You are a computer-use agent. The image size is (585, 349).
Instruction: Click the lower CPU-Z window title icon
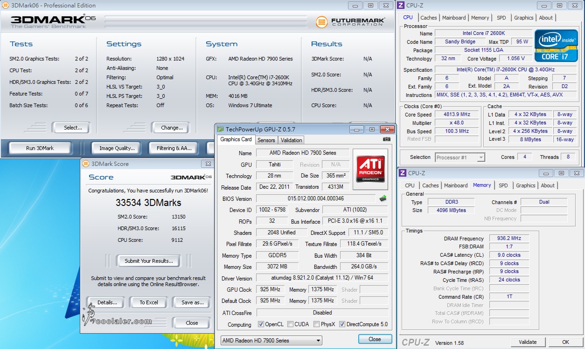coord(402,173)
